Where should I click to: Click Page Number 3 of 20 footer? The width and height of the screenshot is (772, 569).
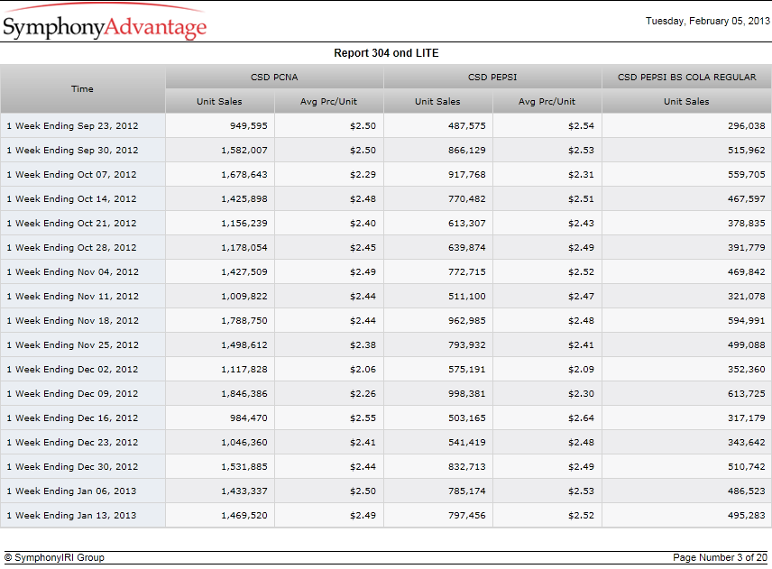(x=720, y=557)
